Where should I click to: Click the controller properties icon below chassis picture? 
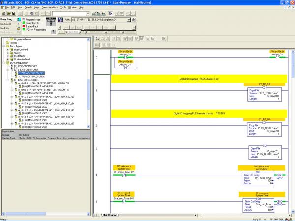pos(54,32)
